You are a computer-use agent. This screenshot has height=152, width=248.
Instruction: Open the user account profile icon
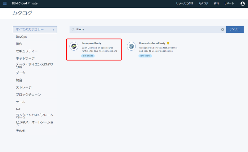click(x=242, y=3)
